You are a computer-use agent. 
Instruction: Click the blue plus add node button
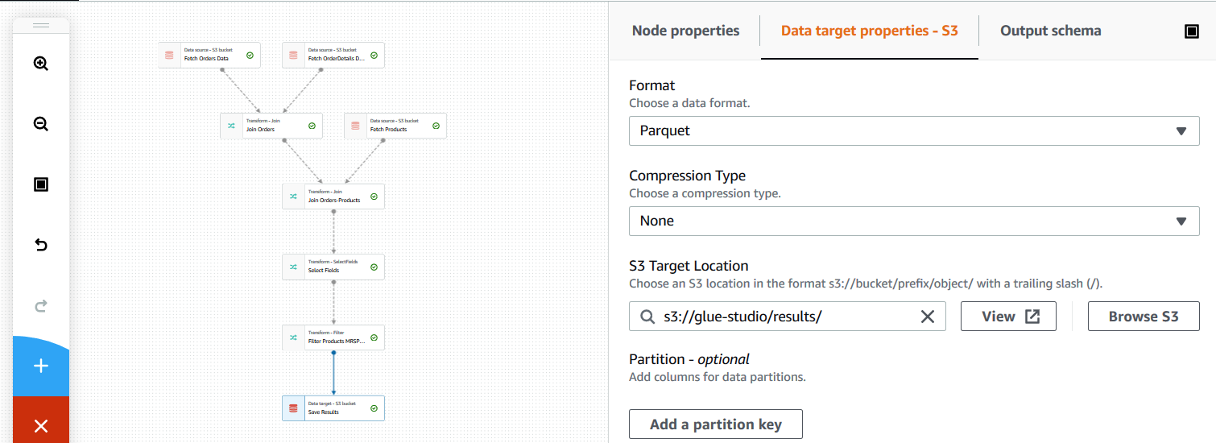point(41,366)
